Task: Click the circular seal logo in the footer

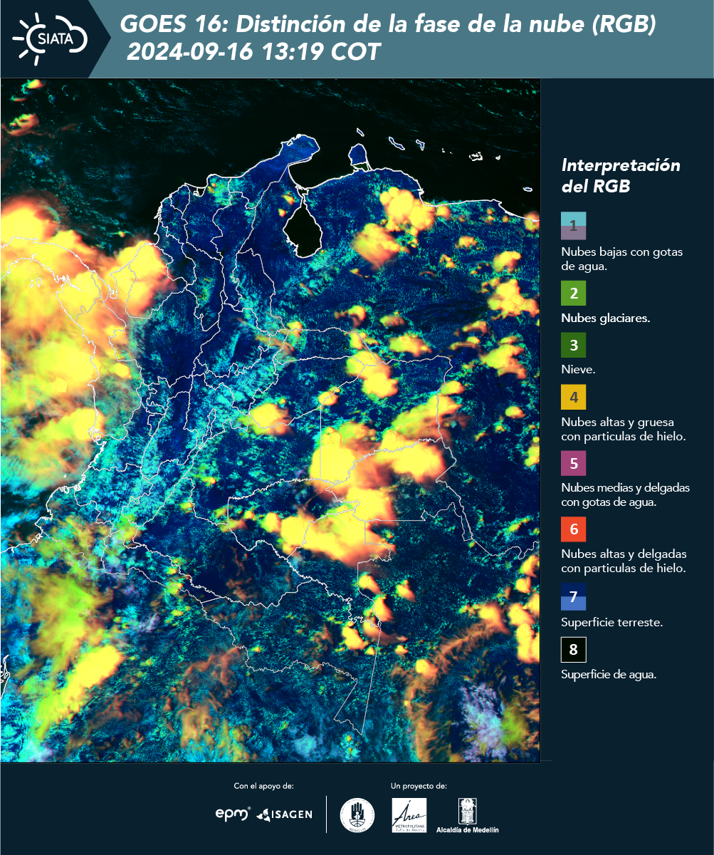Action: click(x=357, y=814)
